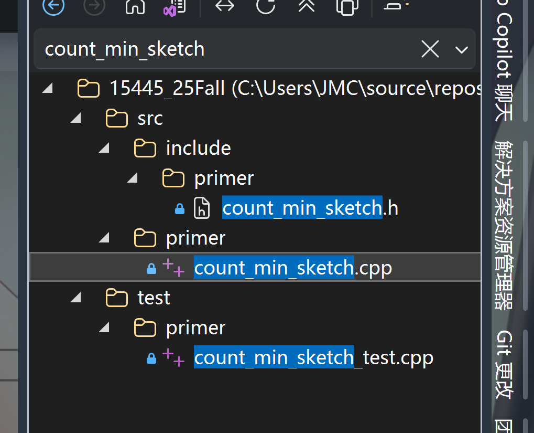The width and height of the screenshot is (534, 433).
Task: Click the Back navigation arrow icon
Action: (x=53, y=5)
